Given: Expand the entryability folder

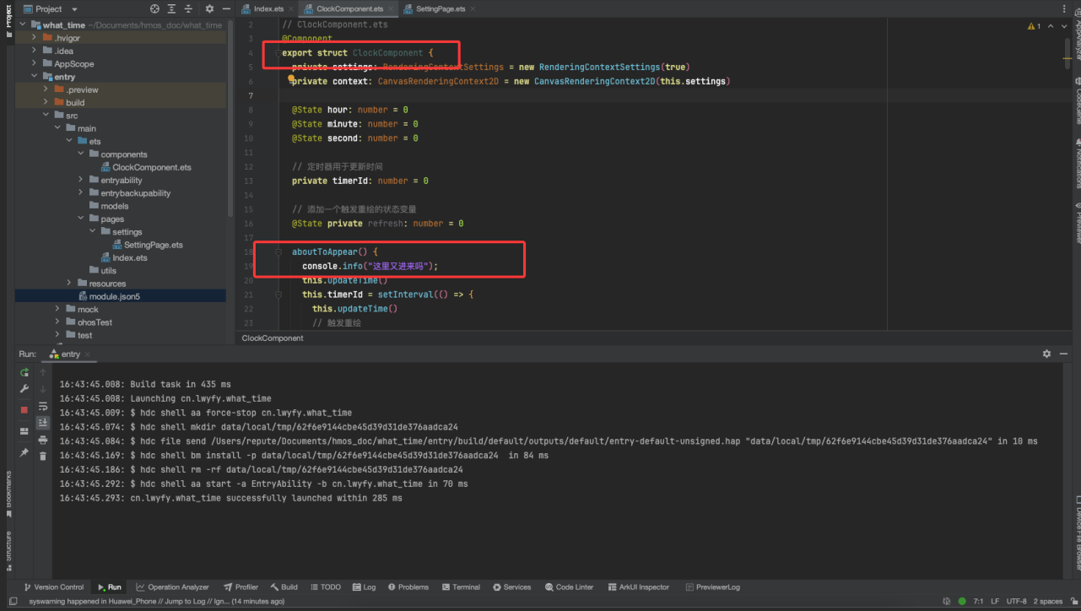Looking at the screenshot, I should click(81, 180).
